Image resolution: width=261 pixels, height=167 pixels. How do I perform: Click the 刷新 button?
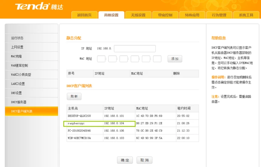[x=74, y=96]
